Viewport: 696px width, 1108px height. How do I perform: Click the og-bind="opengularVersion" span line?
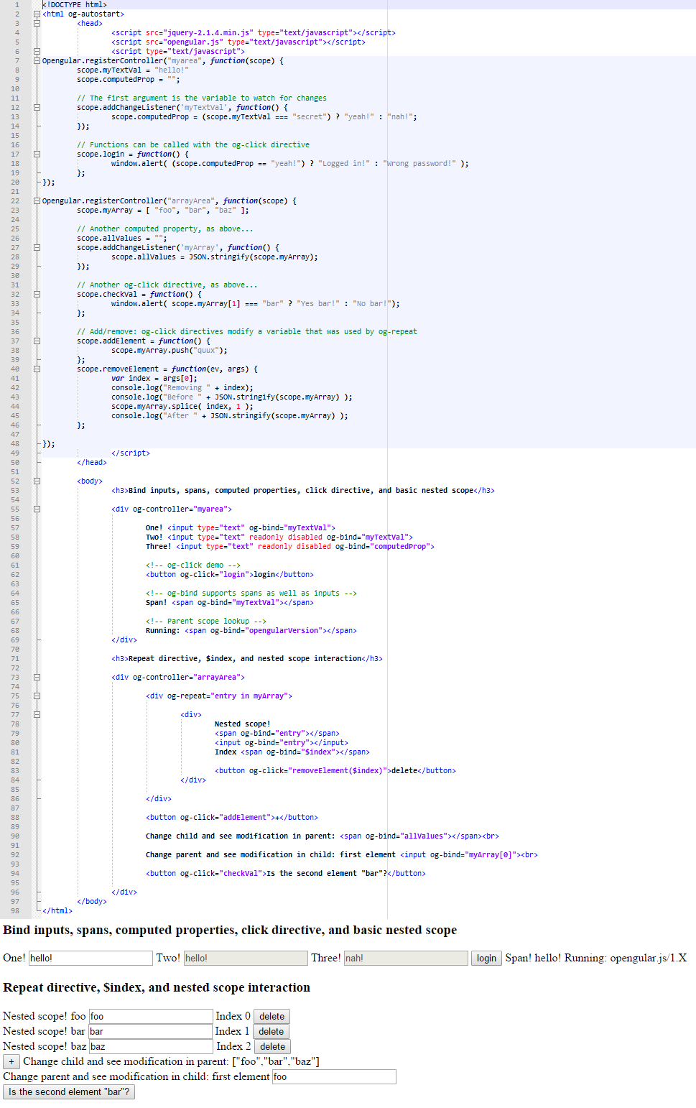click(x=251, y=631)
